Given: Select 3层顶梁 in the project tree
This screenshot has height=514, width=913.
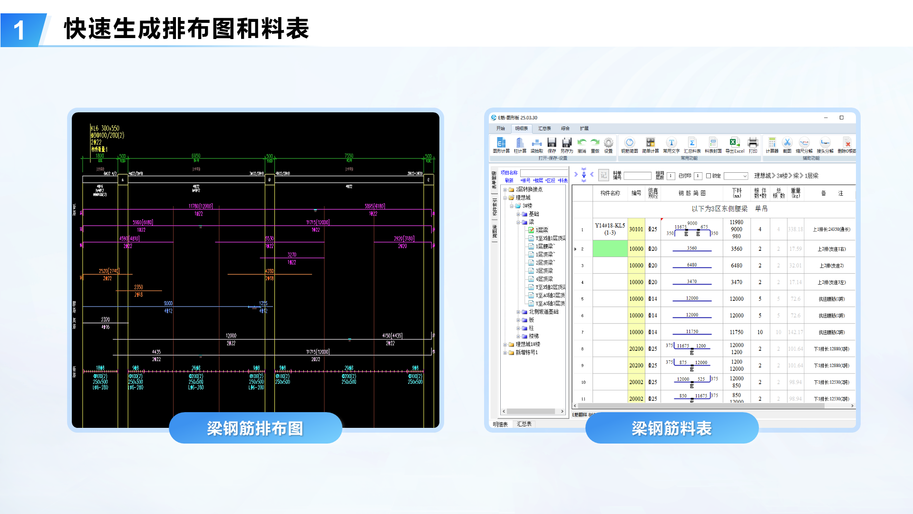Looking at the screenshot, I should (544, 271).
